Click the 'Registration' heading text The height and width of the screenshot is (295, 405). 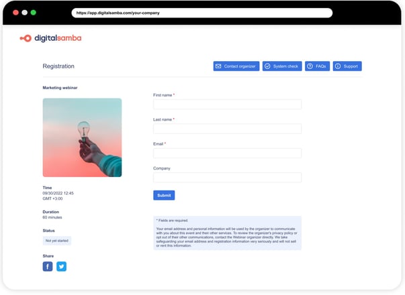[x=58, y=66]
